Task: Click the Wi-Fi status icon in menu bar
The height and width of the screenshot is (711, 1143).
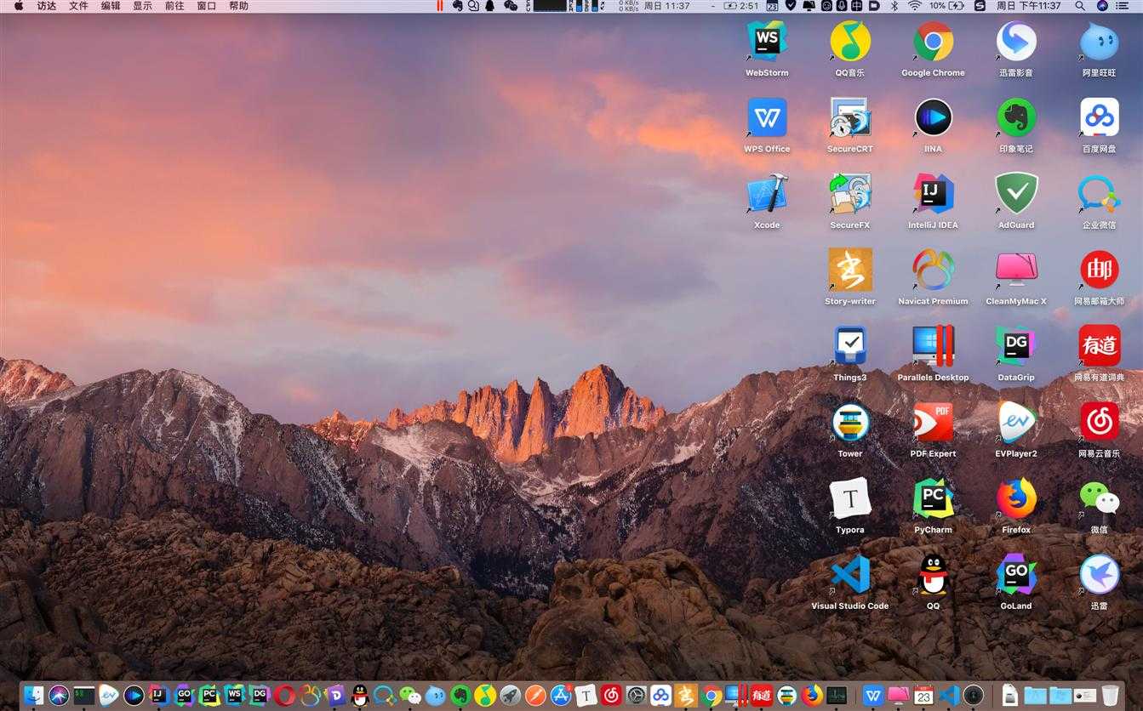Action: (x=915, y=6)
